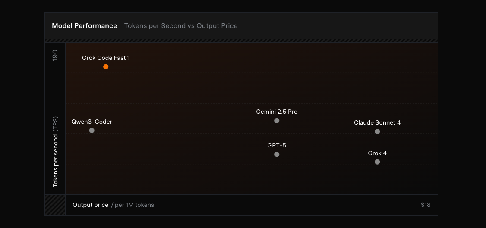Viewport: 486px width, 228px height.
Task: Select the Grok 4 data point dot
Action: point(377,162)
